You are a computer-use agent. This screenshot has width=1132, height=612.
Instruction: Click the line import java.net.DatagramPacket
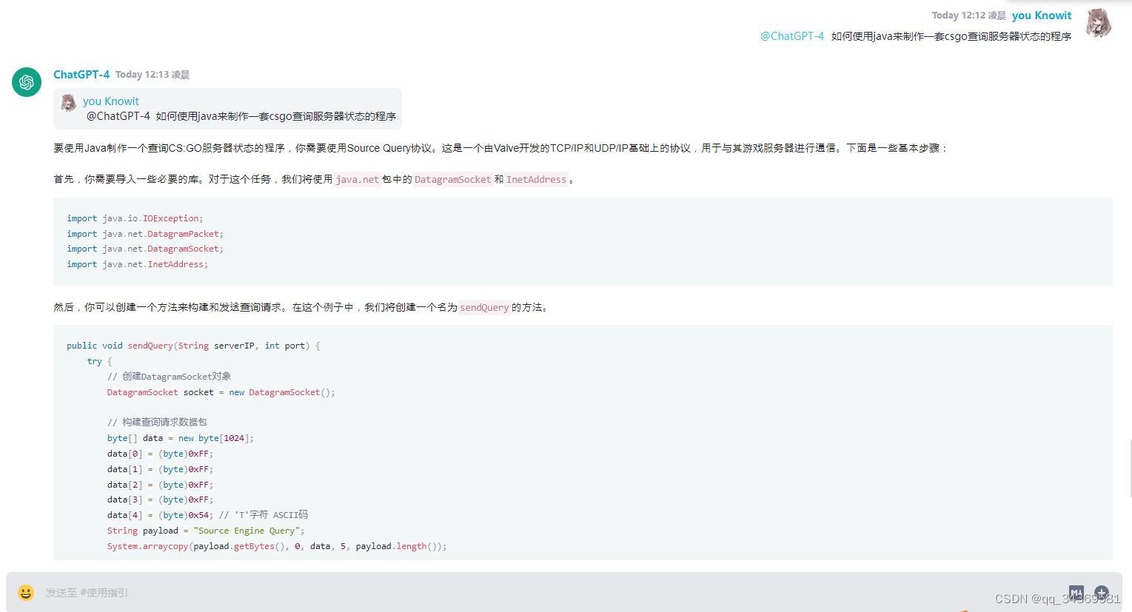pos(145,234)
